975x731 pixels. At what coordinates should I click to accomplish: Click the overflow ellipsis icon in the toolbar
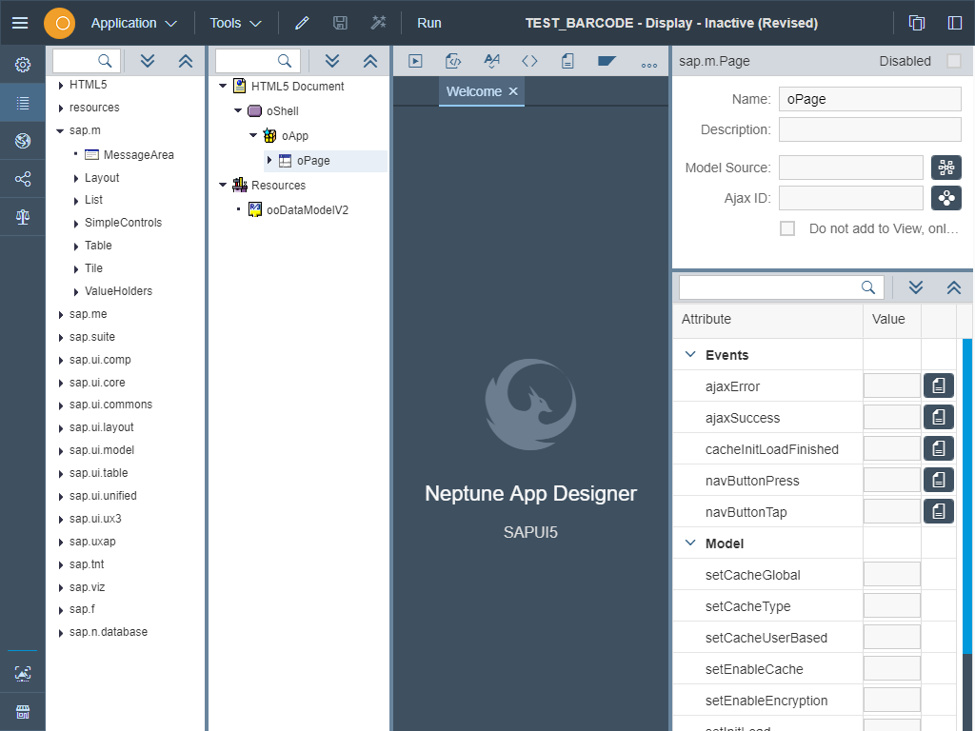pyautogui.click(x=648, y=60)
